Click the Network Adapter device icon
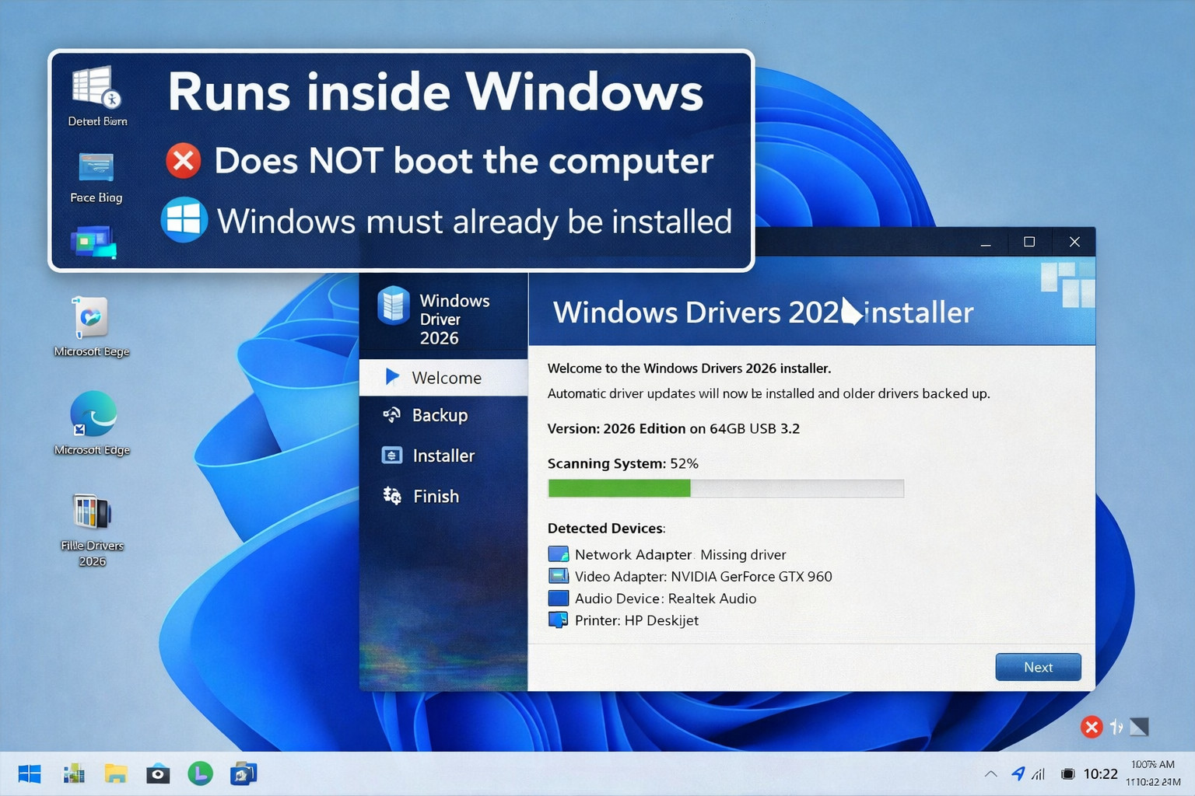The height and width of the screenshot is (796, 1195). [559, 554]
